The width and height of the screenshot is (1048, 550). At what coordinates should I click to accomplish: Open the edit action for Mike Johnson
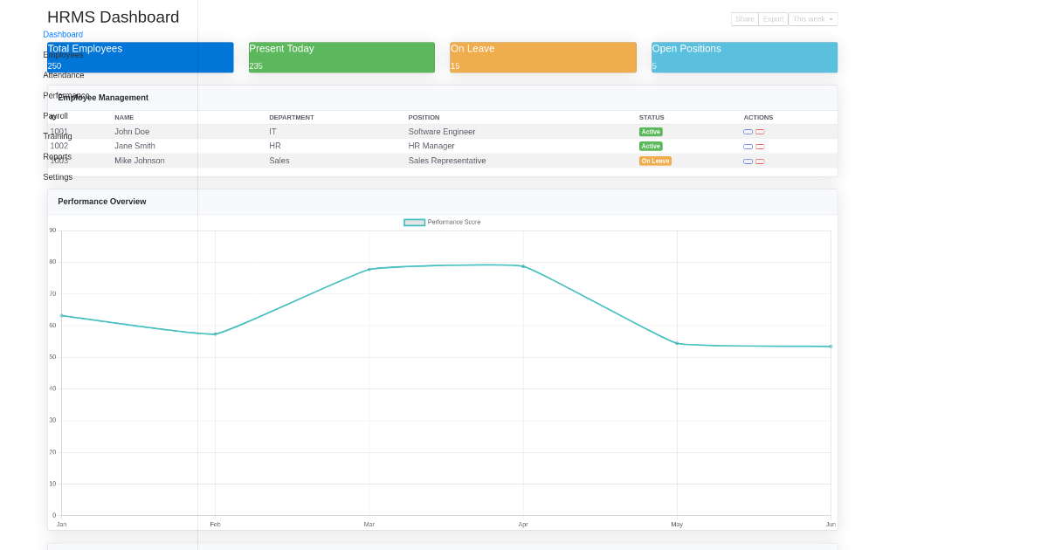[748, 162]
